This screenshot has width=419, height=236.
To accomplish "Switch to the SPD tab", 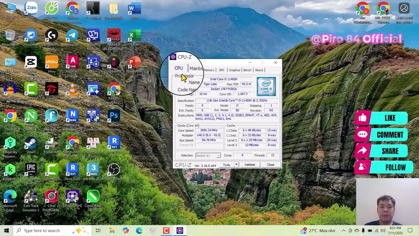I will click(222, 70).
